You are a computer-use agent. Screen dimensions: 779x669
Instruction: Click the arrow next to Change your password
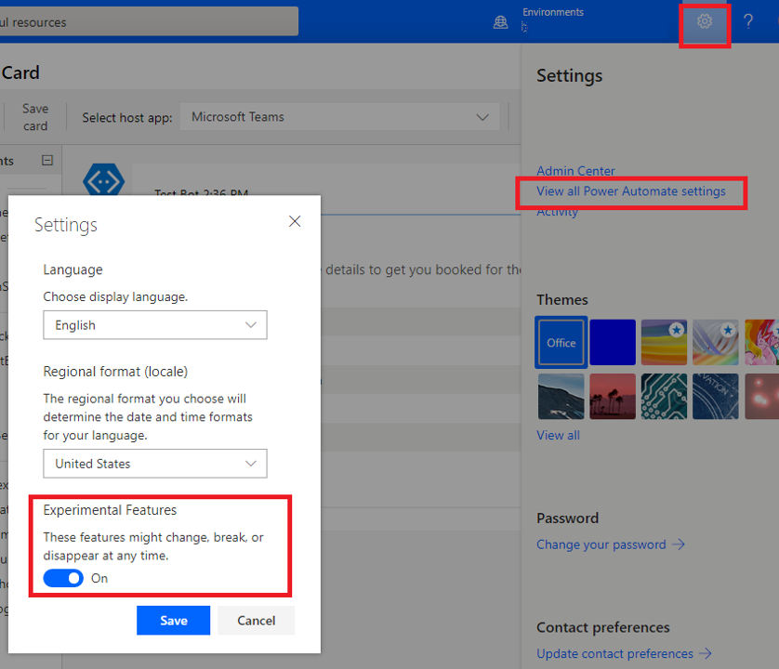click(679, 544)
